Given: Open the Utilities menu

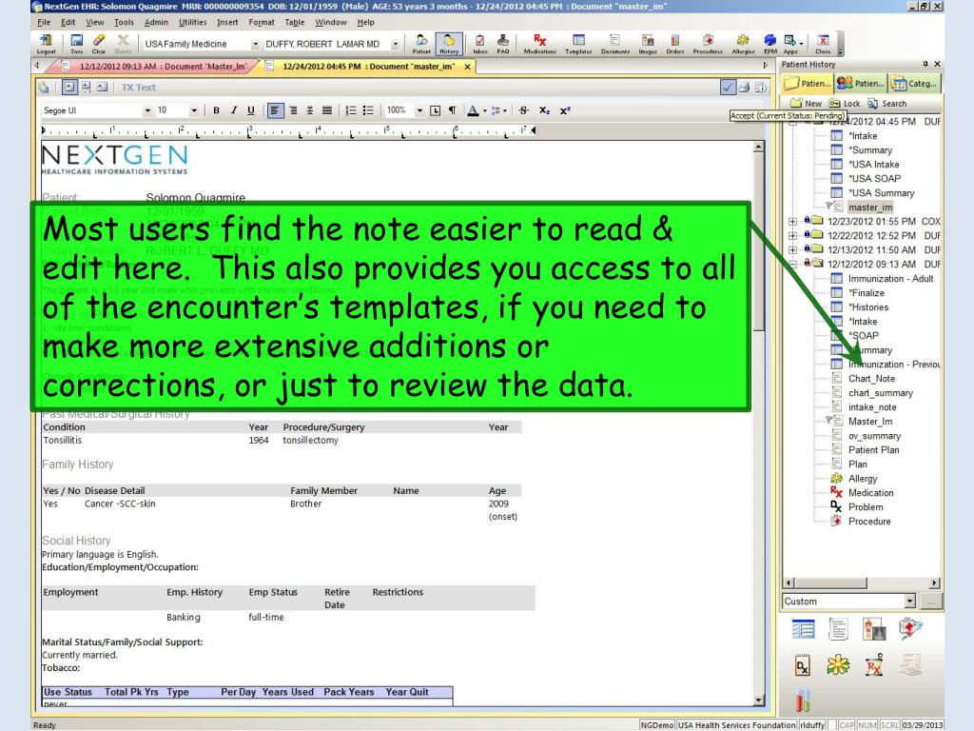Looking at the screenshot, I should pyautogui.click(x=192, y=23).
